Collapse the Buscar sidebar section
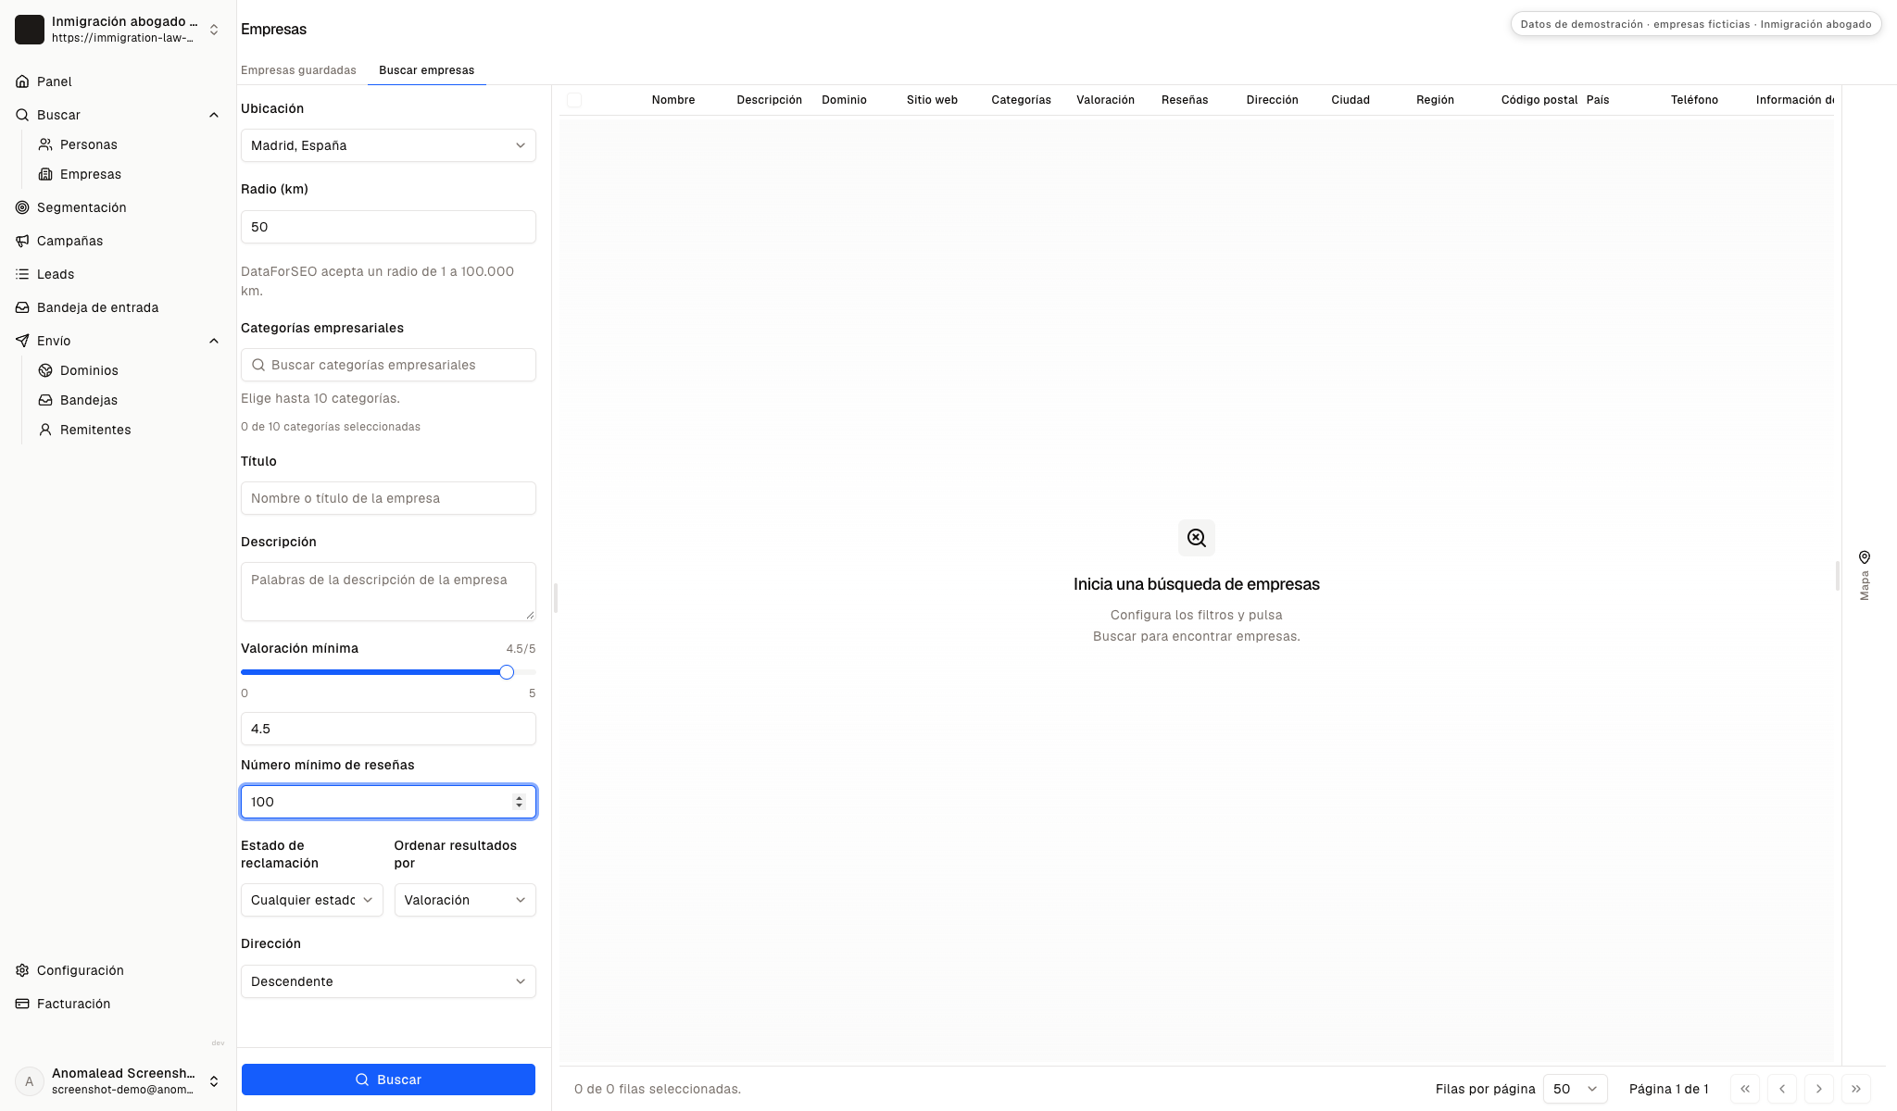Viewport: 1897px width, 1111px height. tap(214, 115)
